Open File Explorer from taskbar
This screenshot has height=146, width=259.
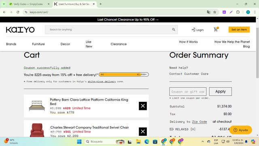click(x=138, y=142)
